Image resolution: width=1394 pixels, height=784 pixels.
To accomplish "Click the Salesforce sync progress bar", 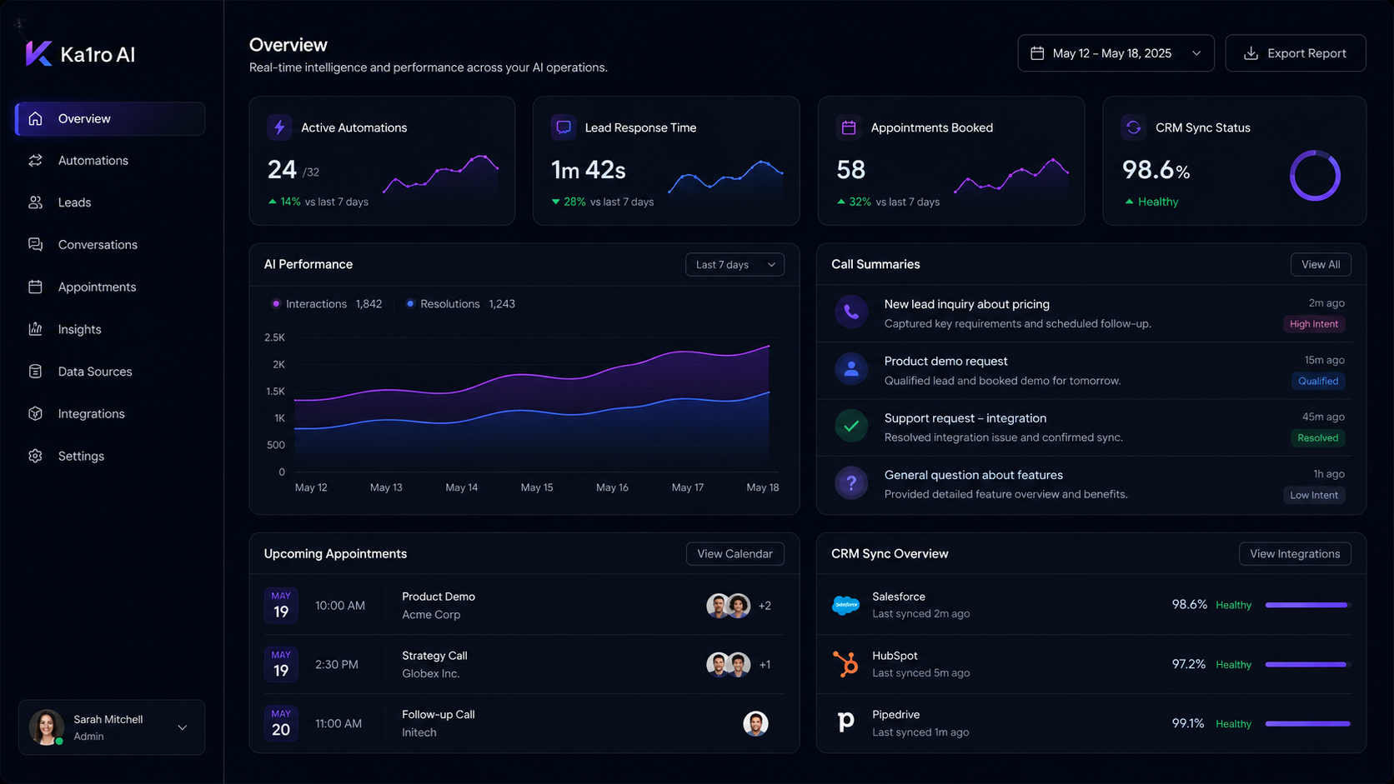I will click(1307, 605).
